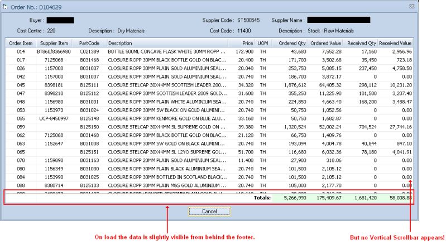This screenshot has height=244, width=446.
Task: Click ordered qty 1,876,612 cell
Action: (x=295, y=85)
